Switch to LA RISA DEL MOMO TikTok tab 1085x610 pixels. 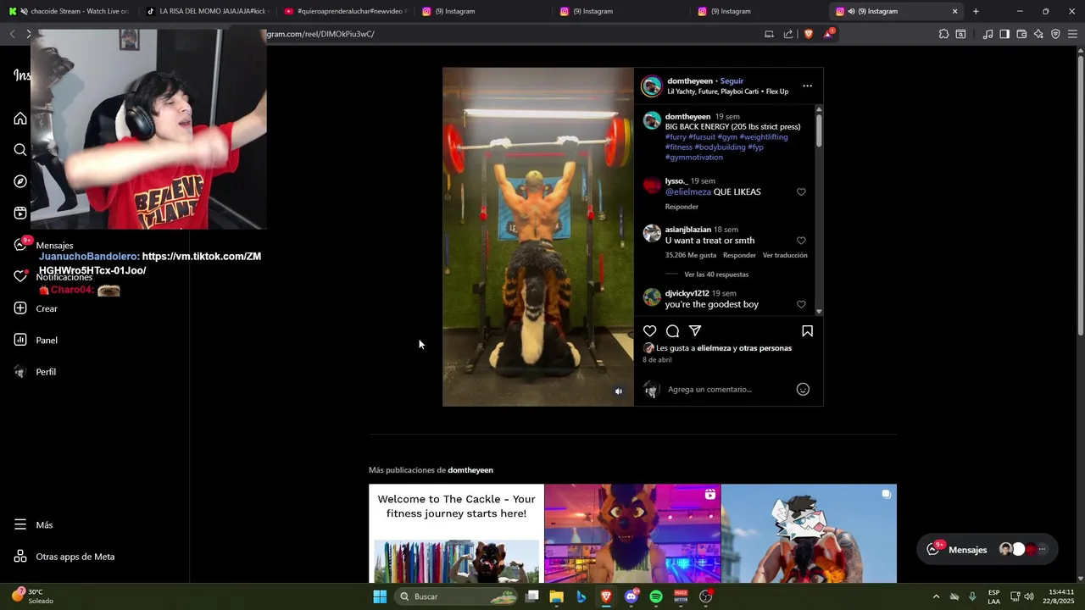pos(206,11)
